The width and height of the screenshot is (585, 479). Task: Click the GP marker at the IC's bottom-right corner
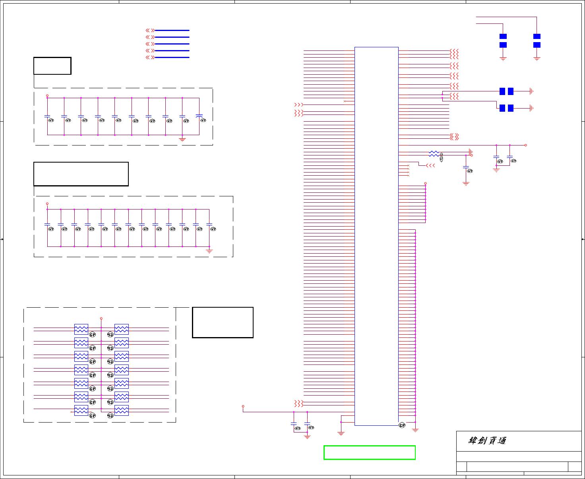coord(402,425)
